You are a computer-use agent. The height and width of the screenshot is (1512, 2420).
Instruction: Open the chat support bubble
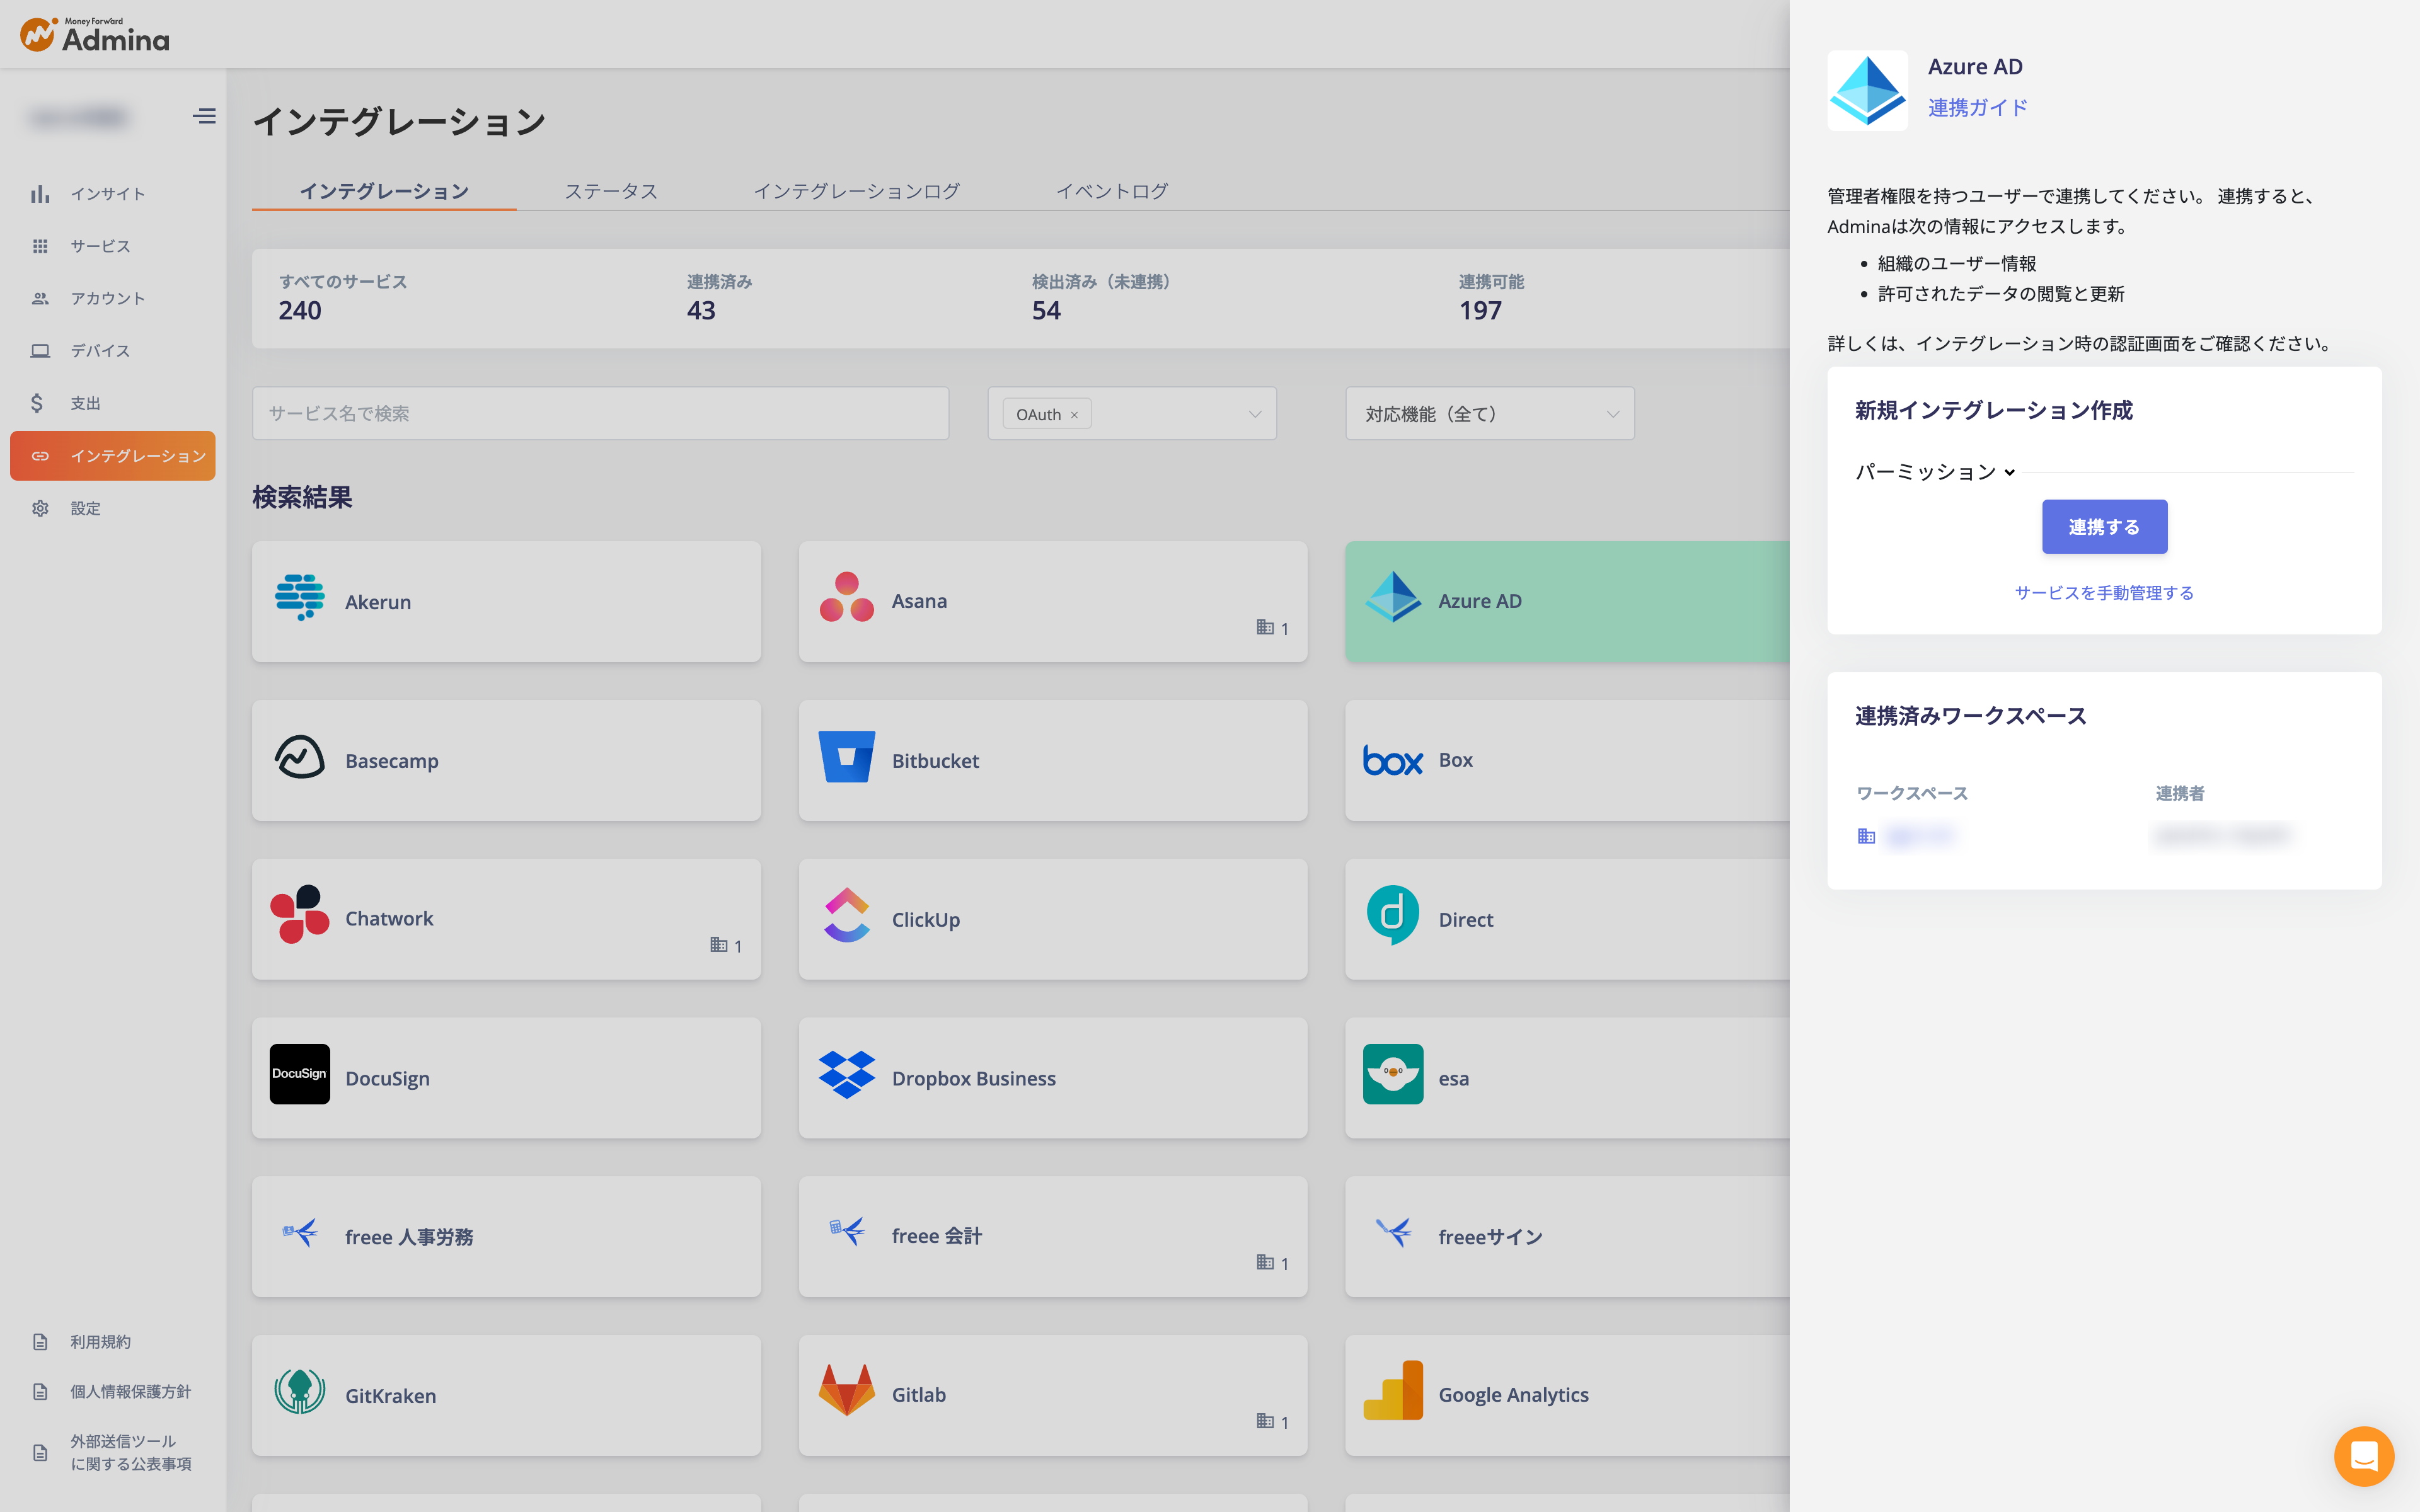click(2364, 1456)
